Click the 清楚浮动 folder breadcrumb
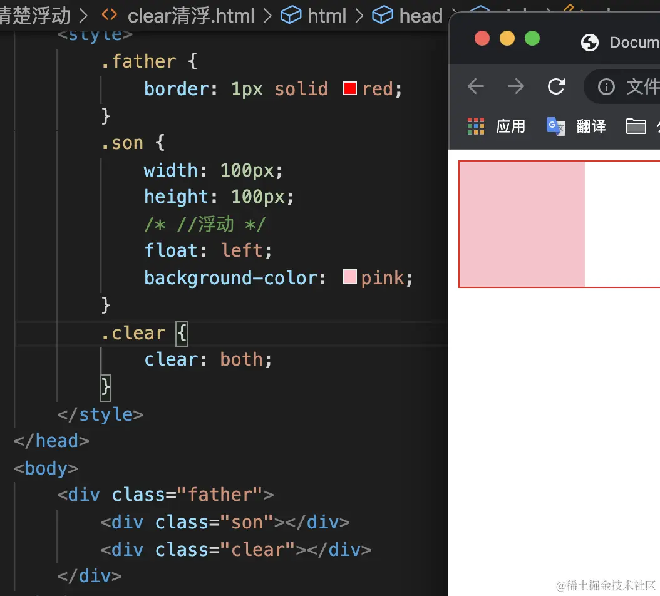The image size is (660, 596). 35,16
